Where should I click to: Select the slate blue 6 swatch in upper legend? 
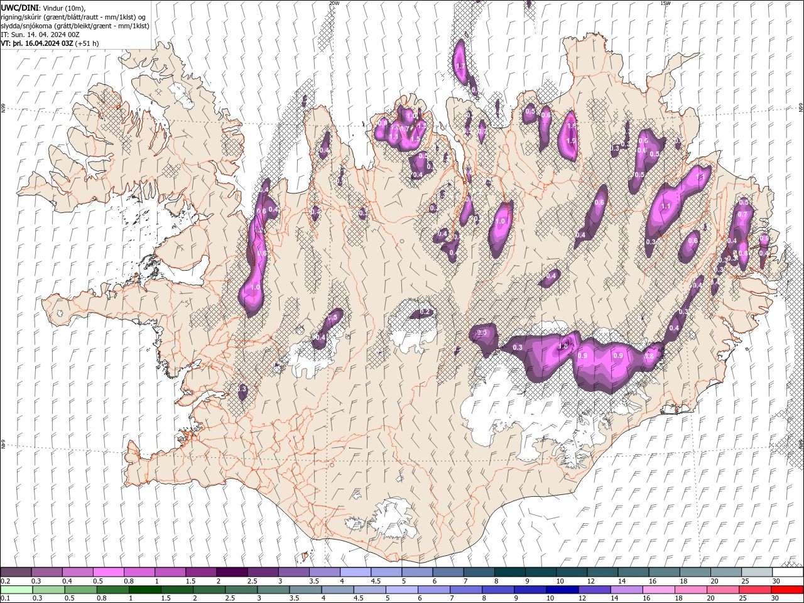(x=448, y=572)
